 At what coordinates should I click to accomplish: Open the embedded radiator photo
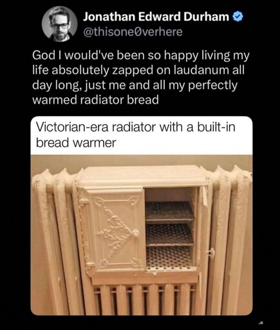tap(142, 235)
